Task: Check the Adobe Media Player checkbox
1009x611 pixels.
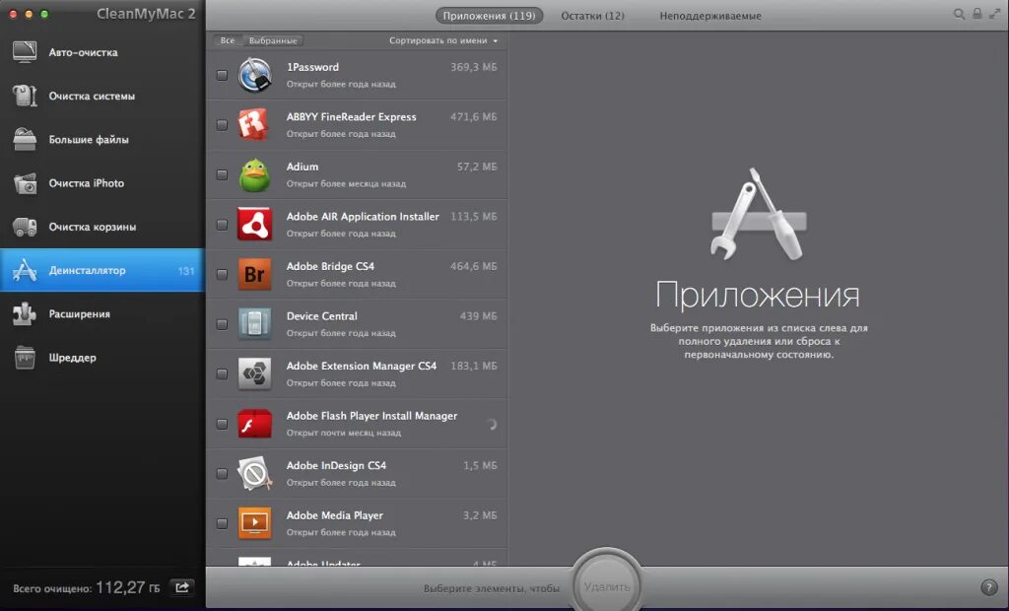Action: tap(222, 522)
